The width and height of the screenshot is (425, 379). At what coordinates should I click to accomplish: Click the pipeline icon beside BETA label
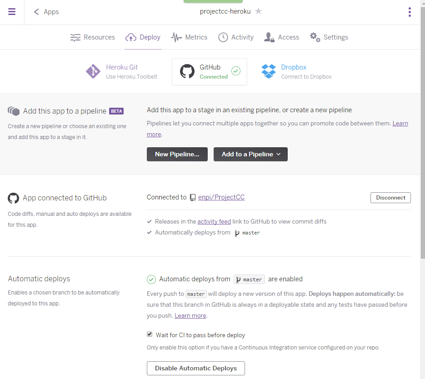(14, 110)
